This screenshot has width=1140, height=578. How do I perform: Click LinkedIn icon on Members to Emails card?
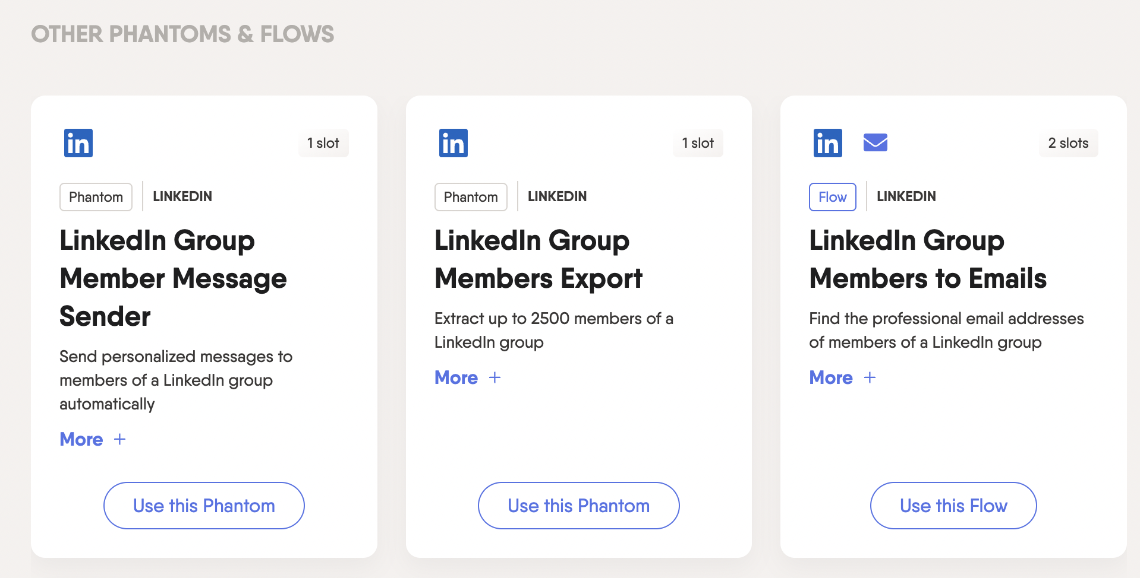[827, 143]
